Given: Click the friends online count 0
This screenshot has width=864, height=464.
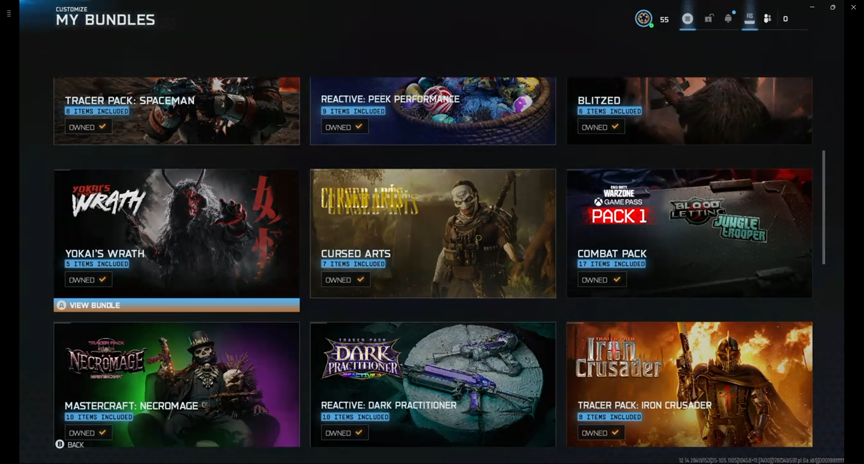Looking at the screenshot, I should (785, 19).
